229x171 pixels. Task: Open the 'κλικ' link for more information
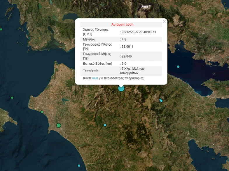click(x=95, y=78)
